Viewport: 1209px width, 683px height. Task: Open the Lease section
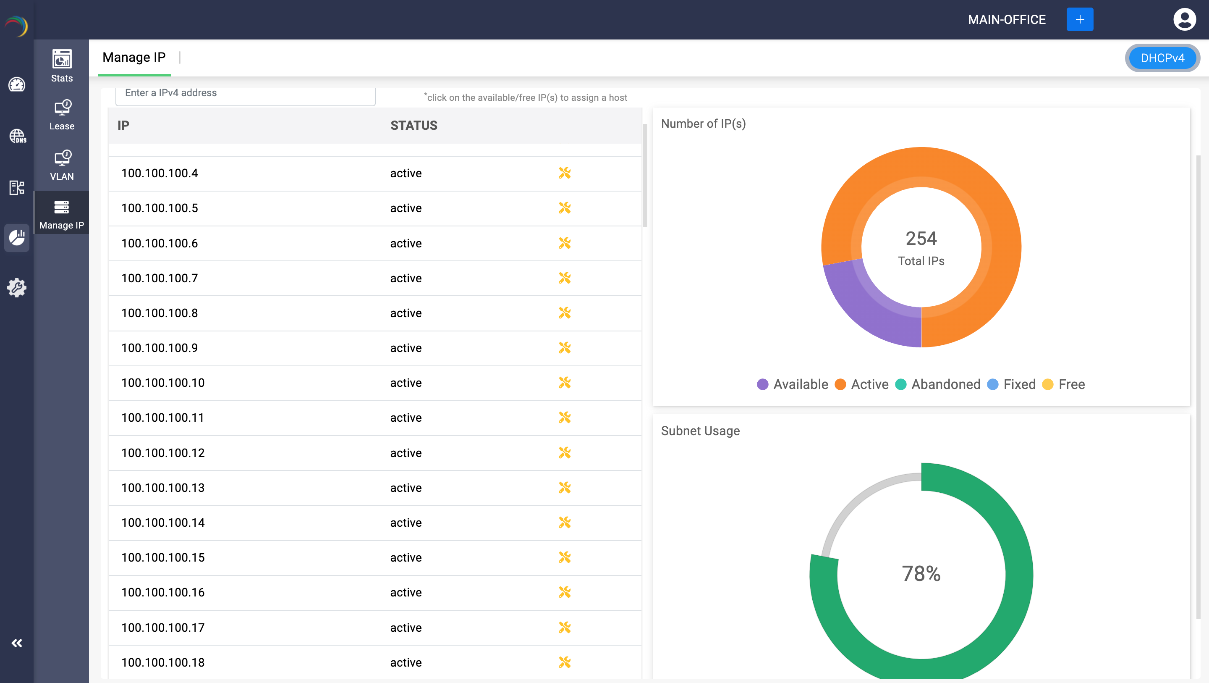(x=61, y=115)
